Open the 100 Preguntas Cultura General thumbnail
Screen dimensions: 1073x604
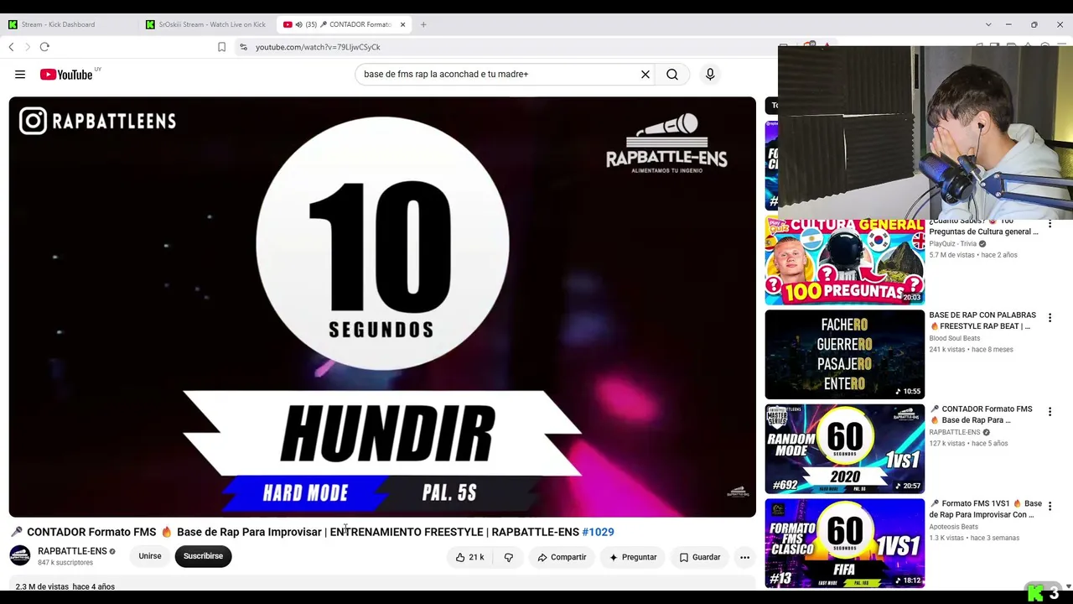point(844,261)
